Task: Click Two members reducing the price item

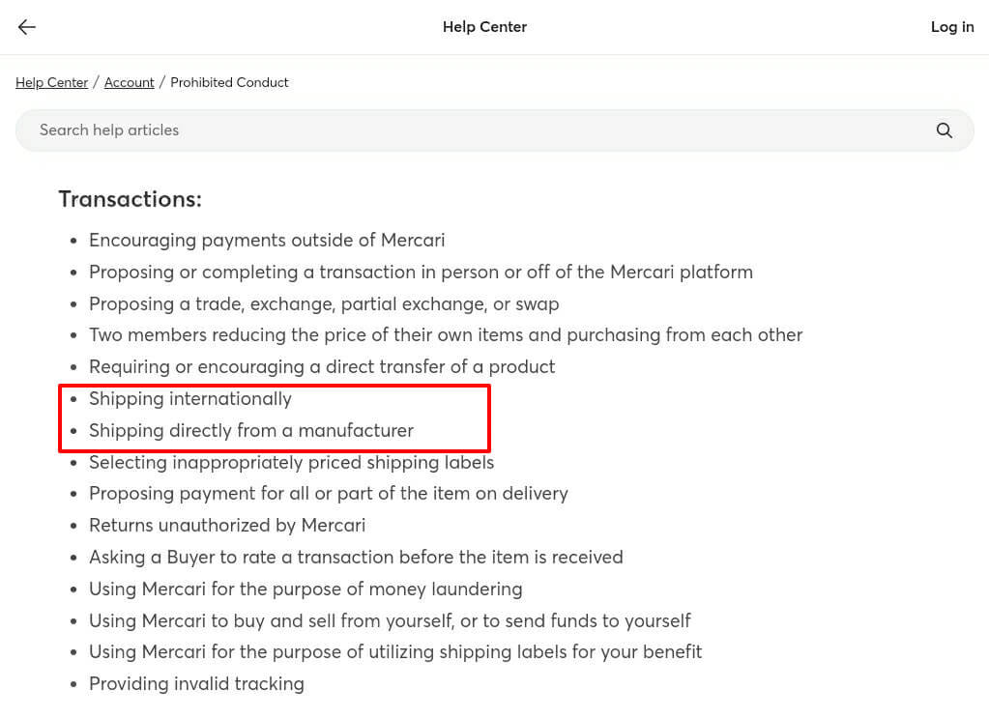Action: (446, 334)
